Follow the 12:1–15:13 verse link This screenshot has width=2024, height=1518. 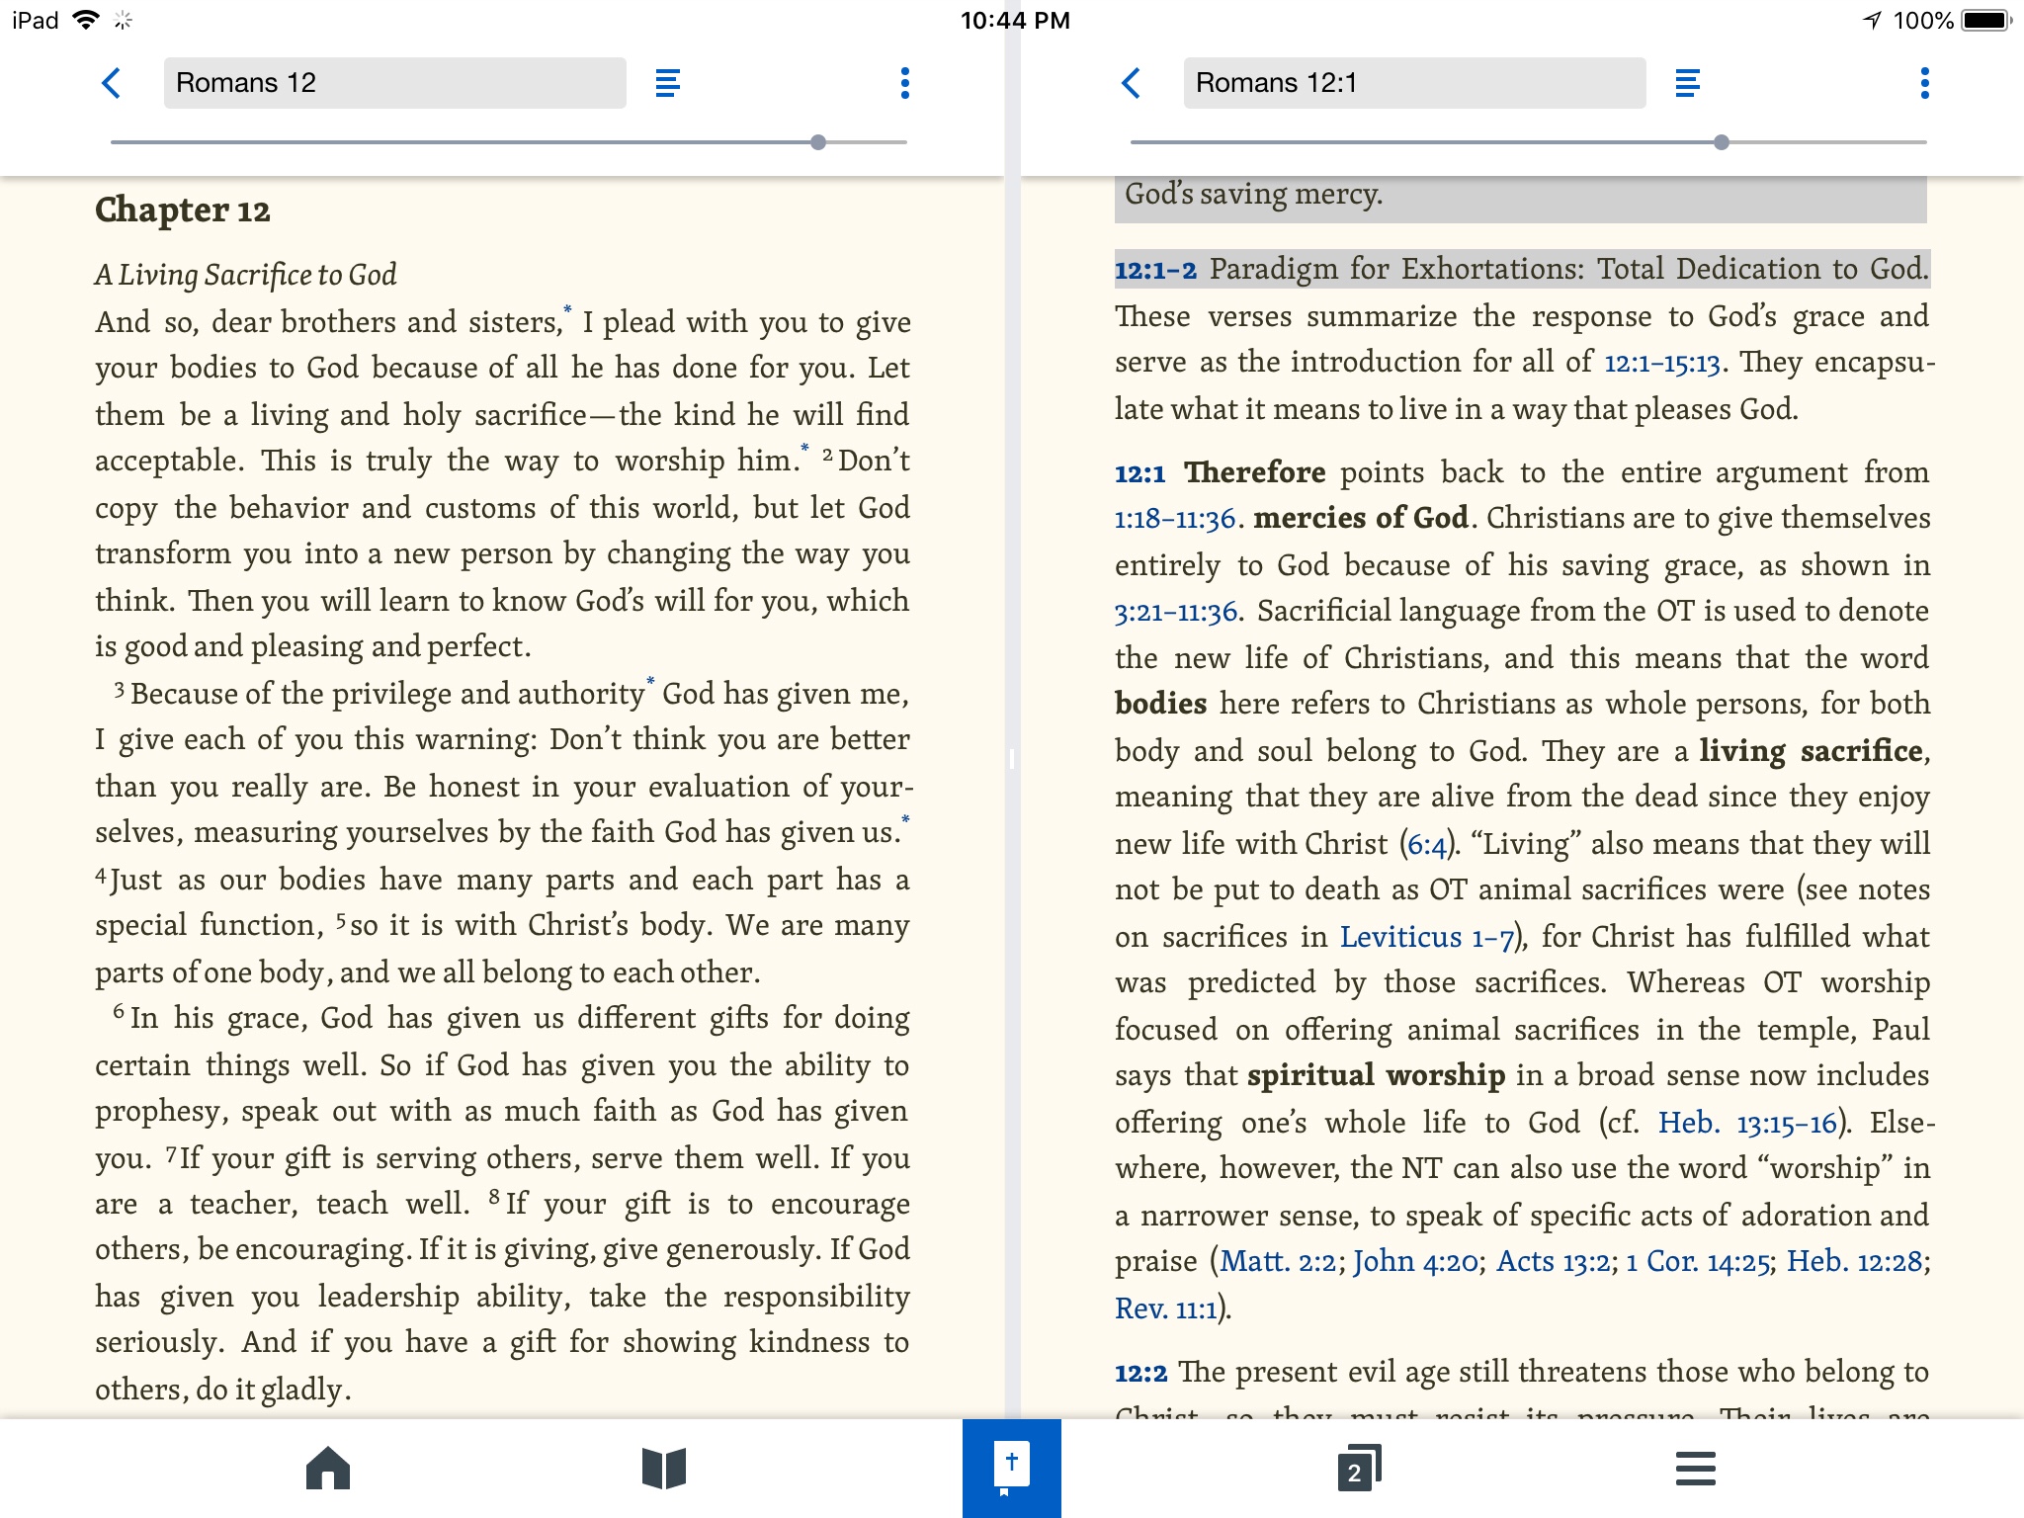point(1661,363)
